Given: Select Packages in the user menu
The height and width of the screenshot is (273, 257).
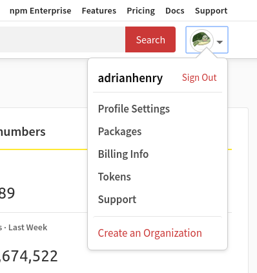Looking at the screenshot, I should click(x=120, y=131).
